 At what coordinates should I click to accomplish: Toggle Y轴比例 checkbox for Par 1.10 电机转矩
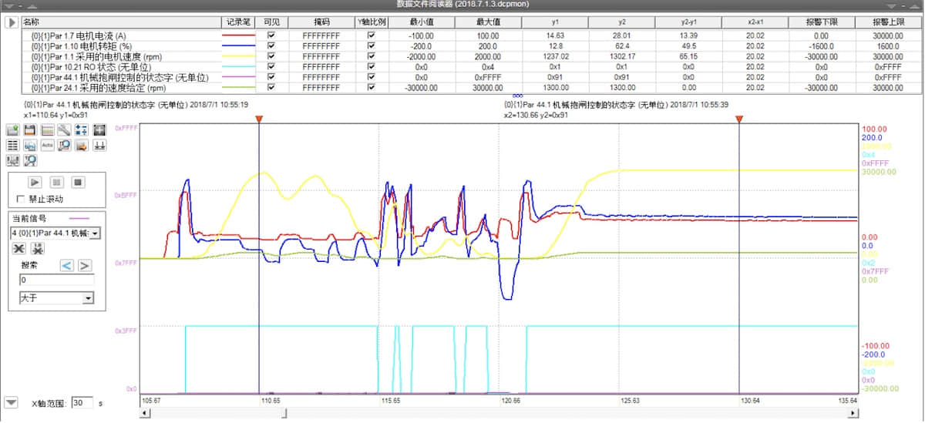[372, 45]
